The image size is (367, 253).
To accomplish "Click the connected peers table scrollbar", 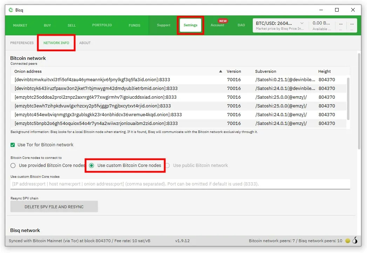I will point(348,99).
